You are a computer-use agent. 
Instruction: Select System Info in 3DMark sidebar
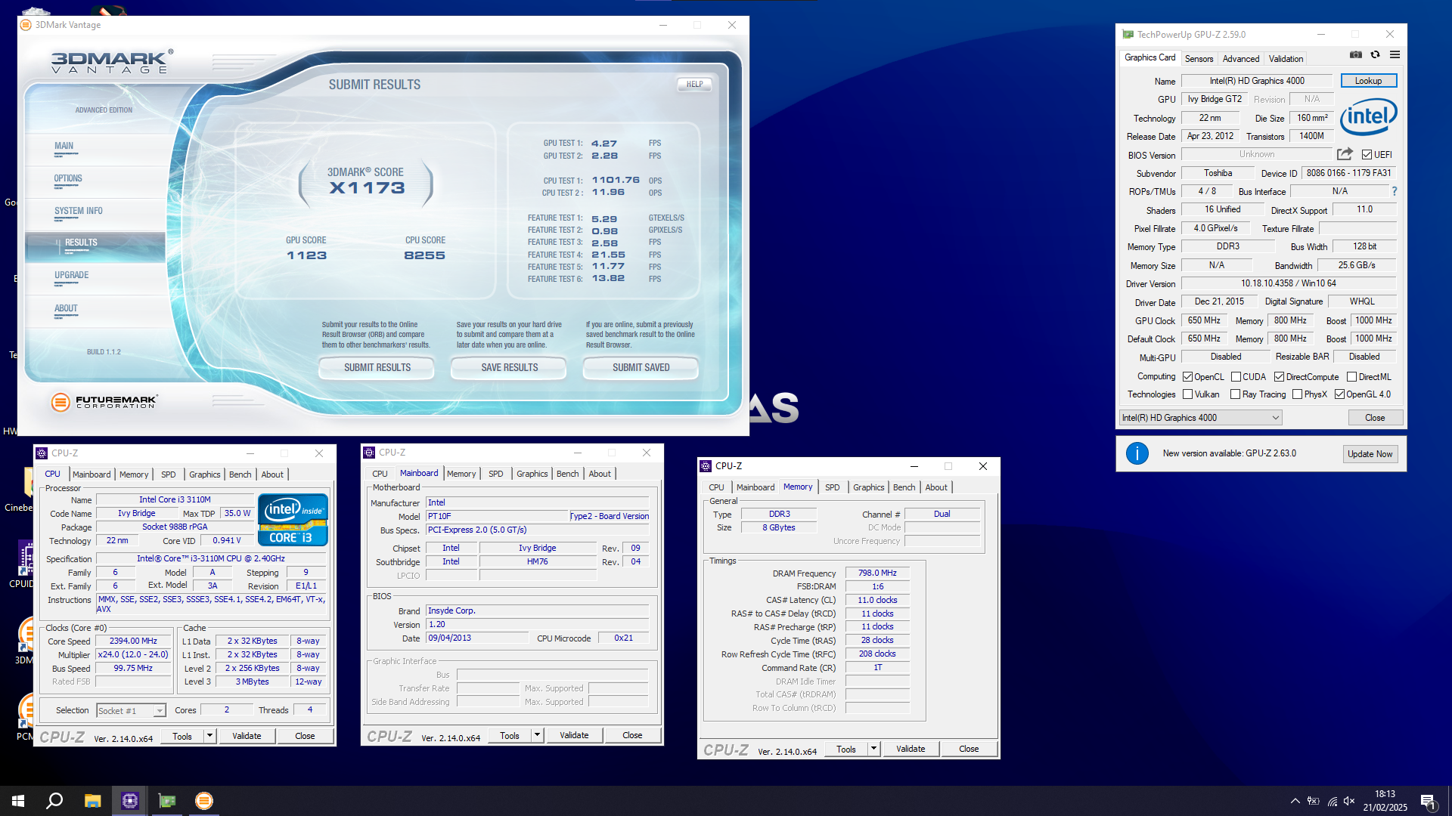coord(79,212)
